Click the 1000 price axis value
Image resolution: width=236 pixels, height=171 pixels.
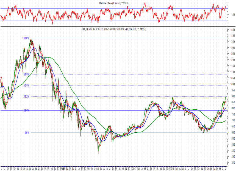pyautogui.click(x=232, y=84)
